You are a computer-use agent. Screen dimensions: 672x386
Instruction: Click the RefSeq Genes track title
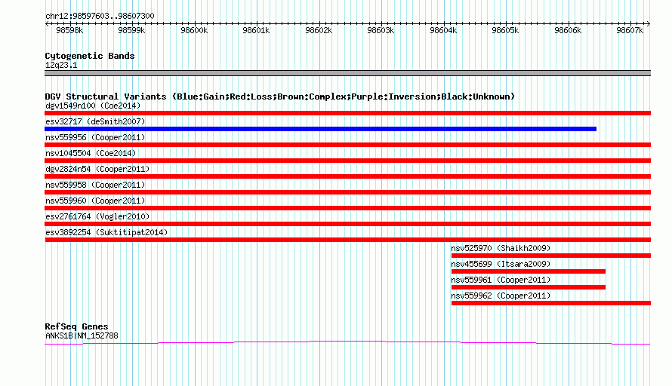click(x=77, y=326)
